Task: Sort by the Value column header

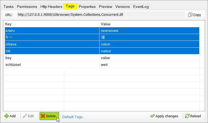Action: (x=149, y=24)
